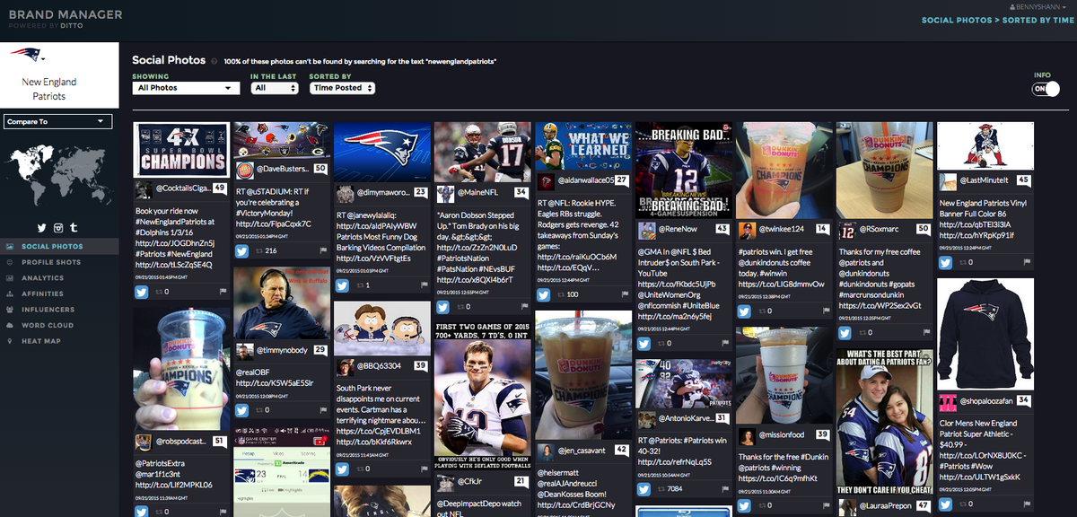Viewport: 1077px width, 517px height.
Task: Flag the @twinkee124 post
Action: point(825,311)
